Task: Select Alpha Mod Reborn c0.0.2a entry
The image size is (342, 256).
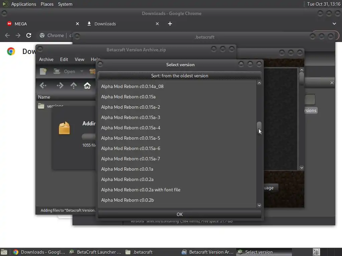Action: pos(177,180)
